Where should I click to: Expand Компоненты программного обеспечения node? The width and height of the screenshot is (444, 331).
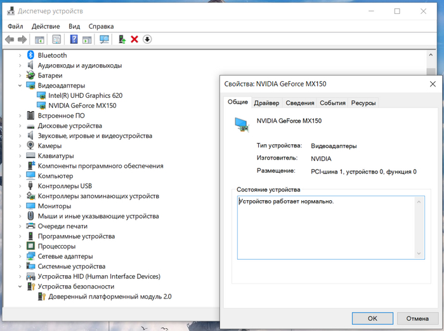tap(20, 166)
